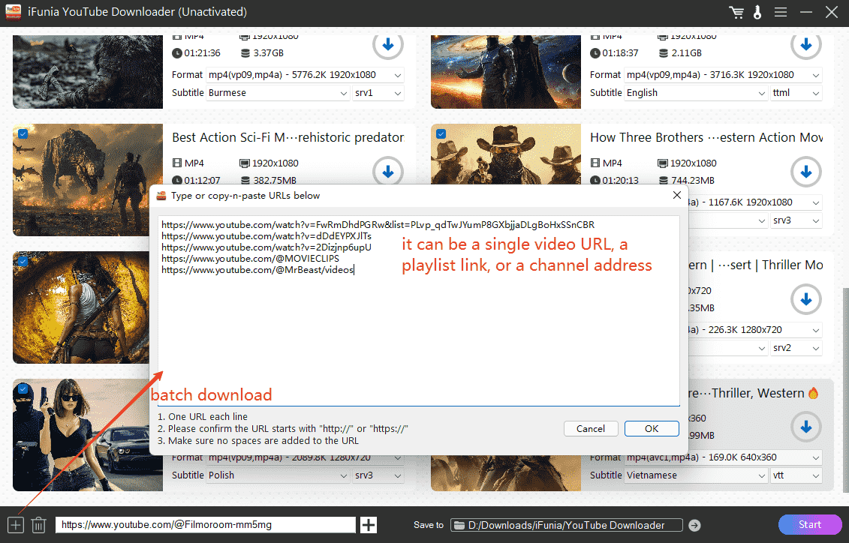Click the trash delete icon
The height and width of the screenshot is (543, 849).
39,525
